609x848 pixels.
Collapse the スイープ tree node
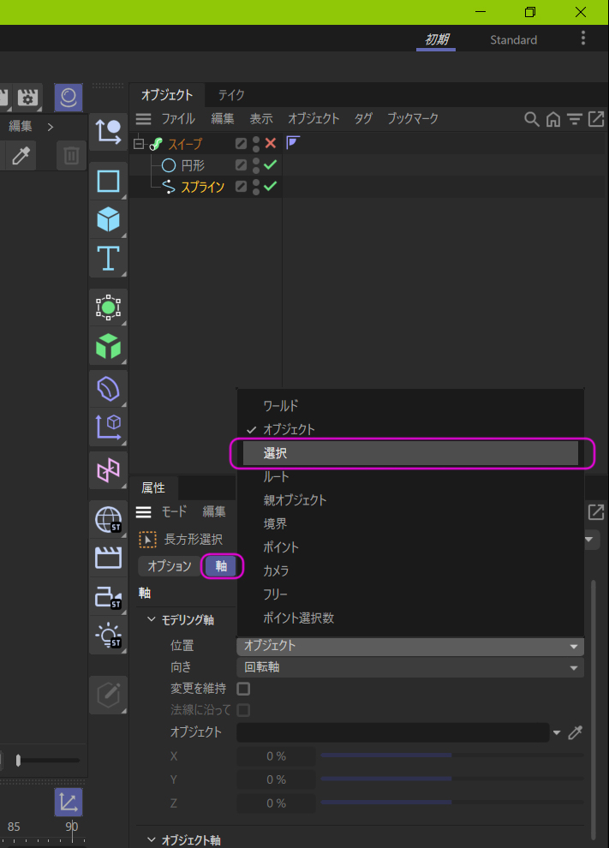click(x=139, y=144)
